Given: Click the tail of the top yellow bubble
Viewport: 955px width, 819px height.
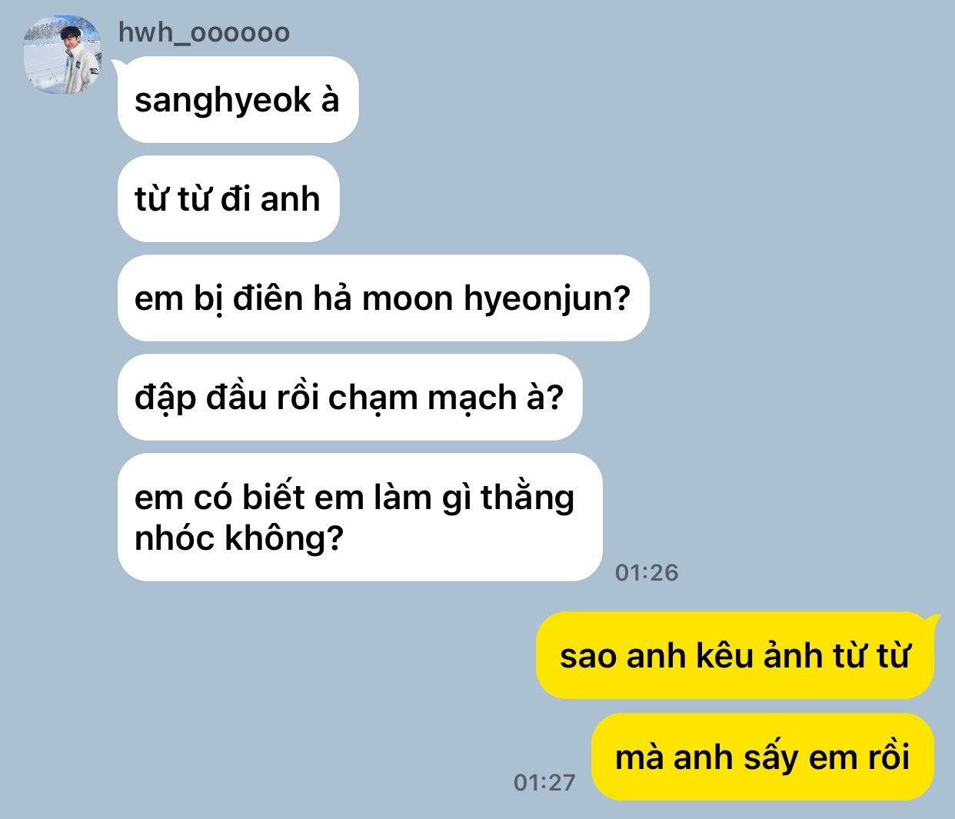Looking at the screenshot, I should (x=934, y=619).
